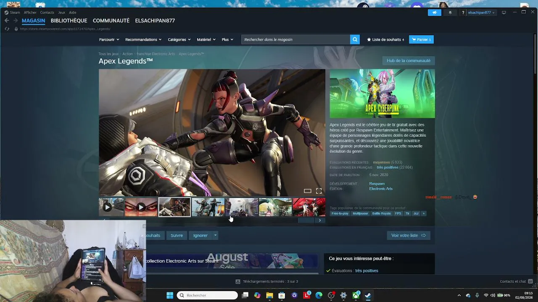Image resolution: width=538 pixels, height=302 pixels.
Task: Open the Steam menu
Action: [x=12, y=13]
